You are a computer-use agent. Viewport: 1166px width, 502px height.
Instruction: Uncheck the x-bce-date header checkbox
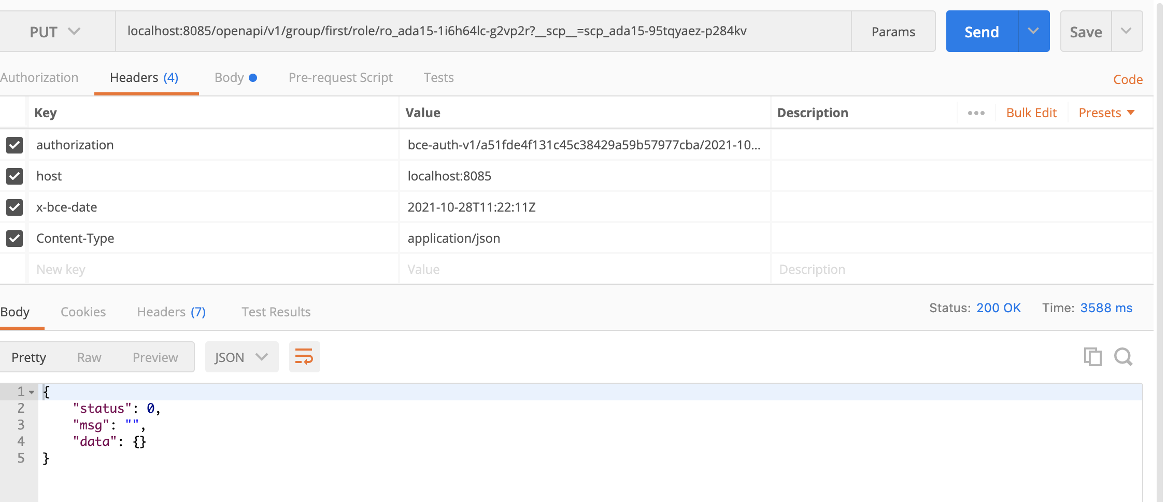(15, 207)
